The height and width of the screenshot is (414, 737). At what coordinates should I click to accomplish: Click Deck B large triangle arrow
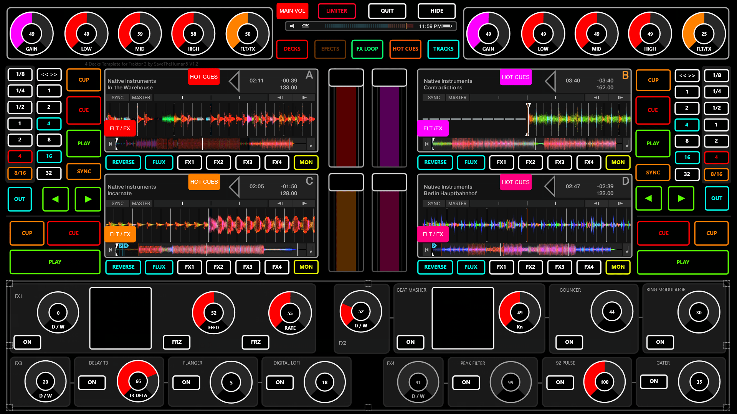(x=550, y=81)
